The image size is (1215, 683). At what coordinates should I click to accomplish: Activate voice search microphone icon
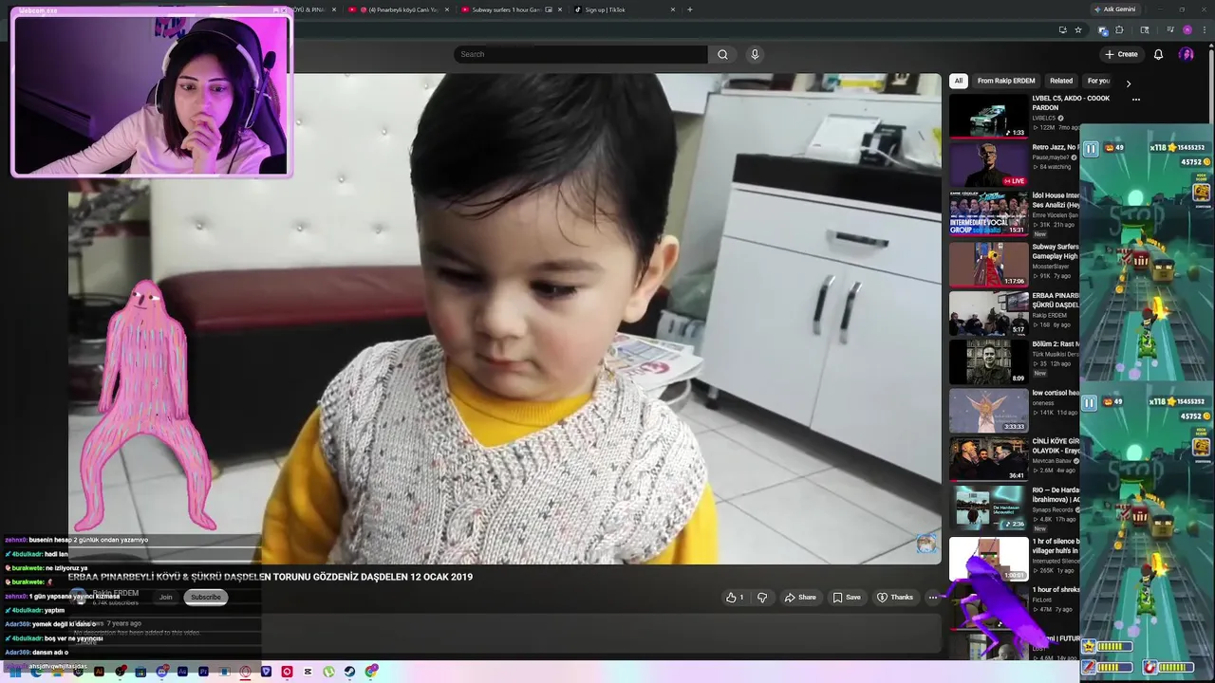click(x=755, y=54)
